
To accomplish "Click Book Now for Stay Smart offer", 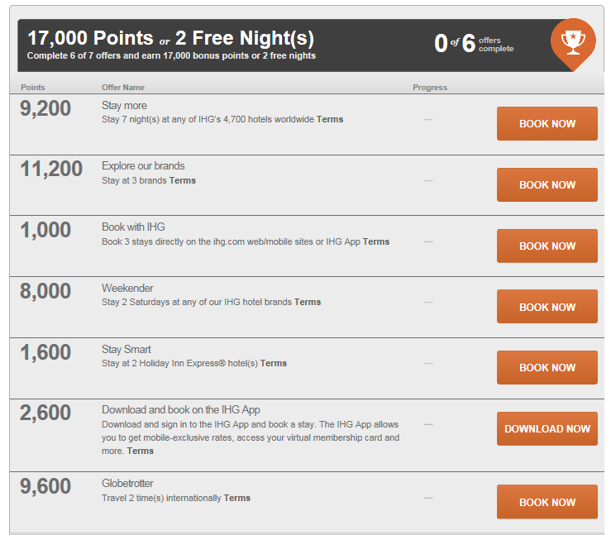I will (547, 368).
